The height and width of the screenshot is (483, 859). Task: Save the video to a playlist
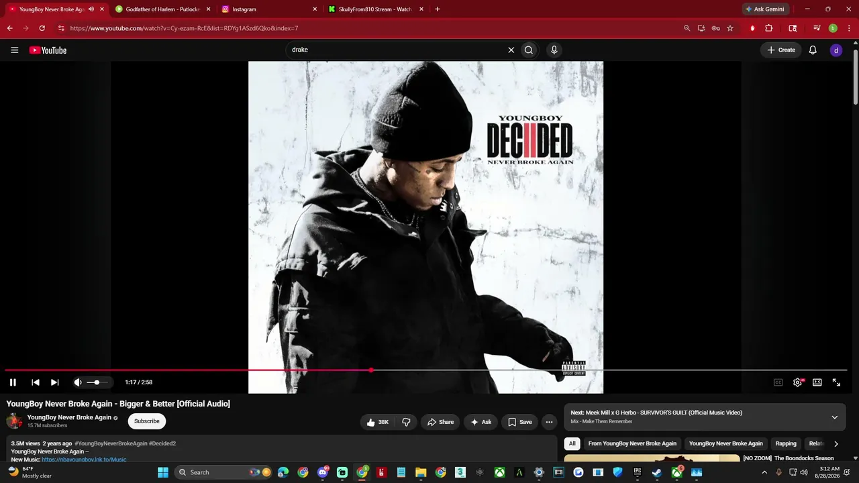pyautogui.click(x=520, y=422)
